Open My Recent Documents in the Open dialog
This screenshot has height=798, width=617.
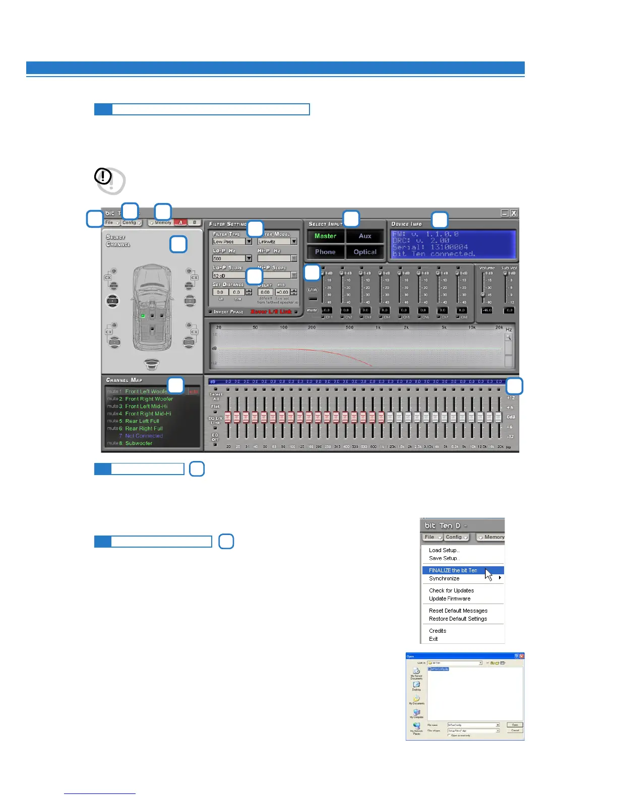pos(416,674)
